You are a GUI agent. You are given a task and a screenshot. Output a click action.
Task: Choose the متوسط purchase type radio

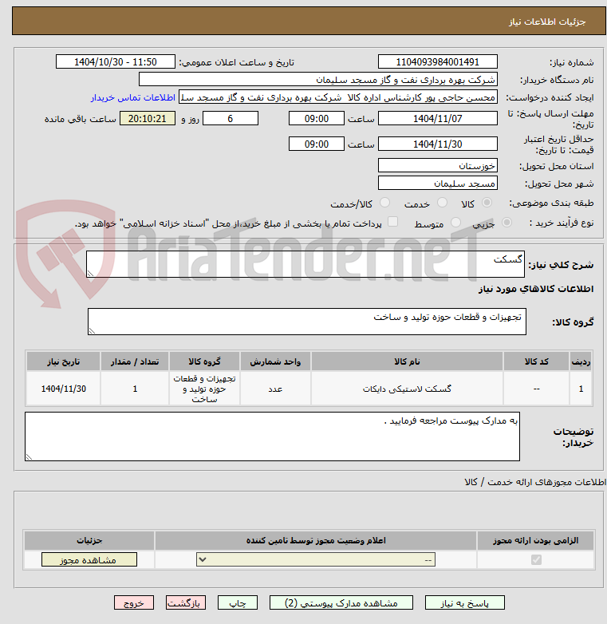455,223
